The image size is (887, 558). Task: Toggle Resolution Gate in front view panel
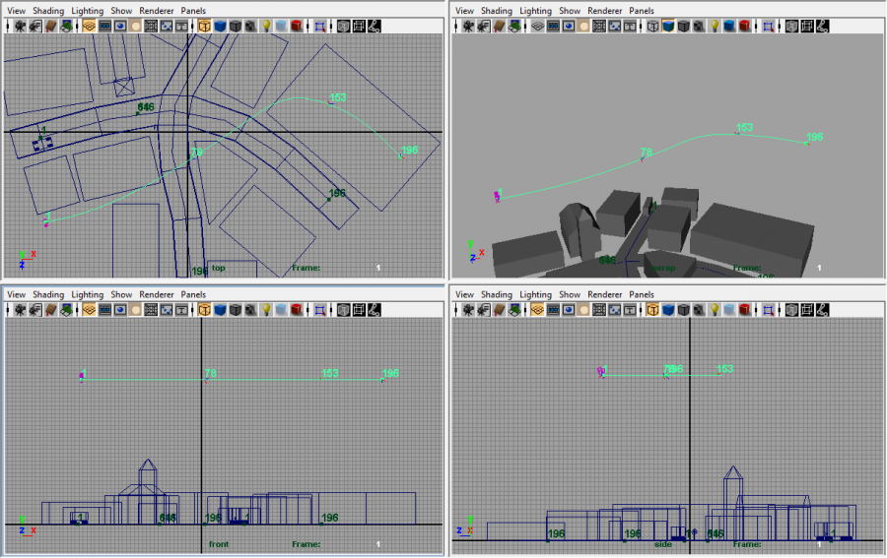click(120, 310)
